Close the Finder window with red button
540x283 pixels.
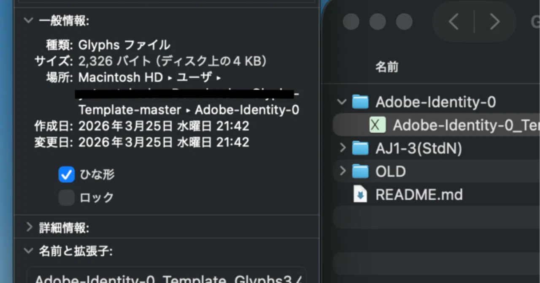[x=351, y=22]
